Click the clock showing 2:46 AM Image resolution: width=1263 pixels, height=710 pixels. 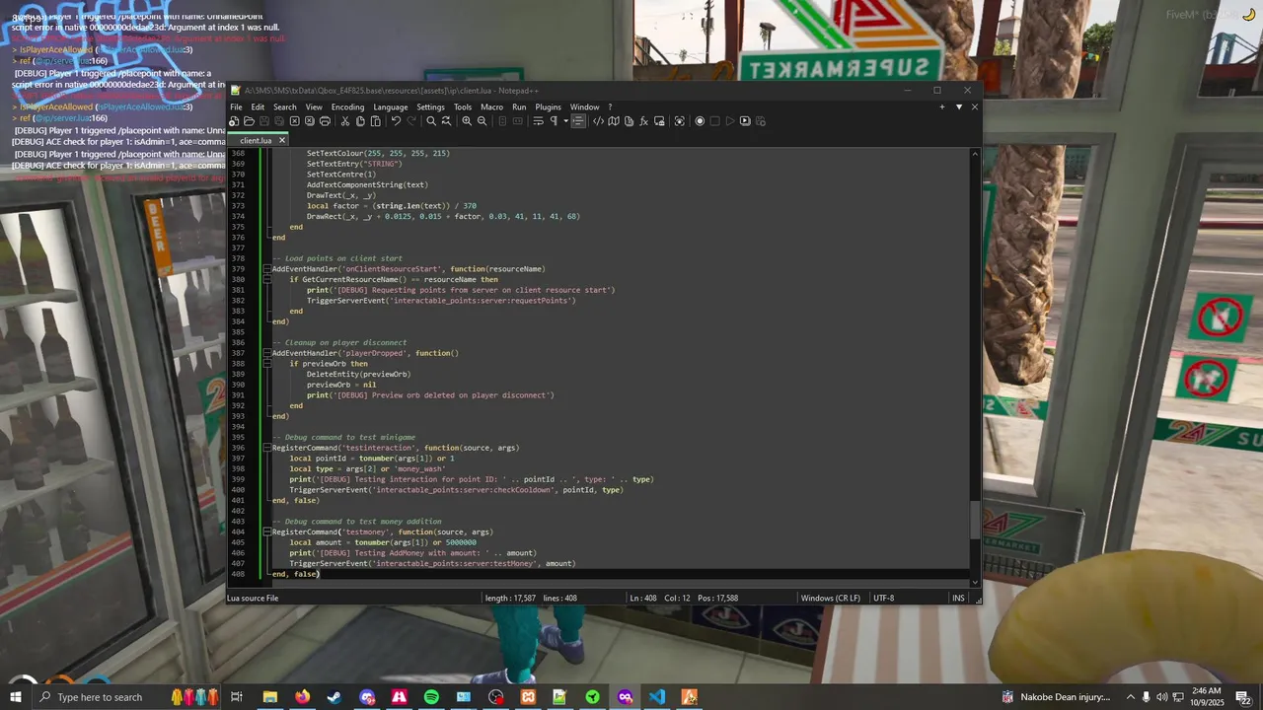(1209, 697)
